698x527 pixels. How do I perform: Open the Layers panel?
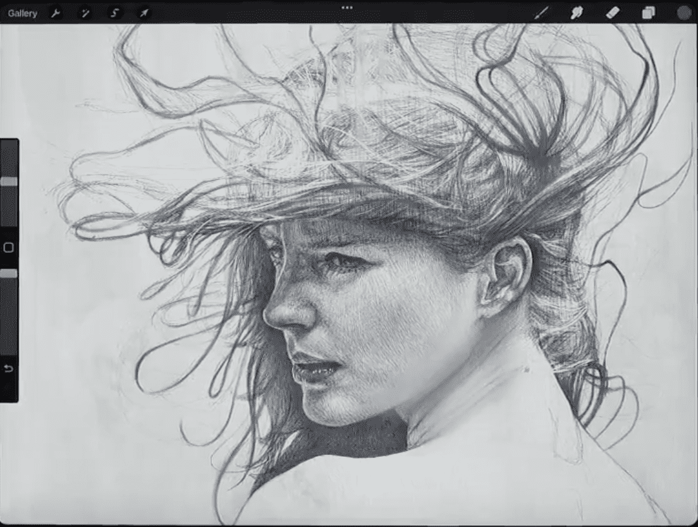point(649,13)
